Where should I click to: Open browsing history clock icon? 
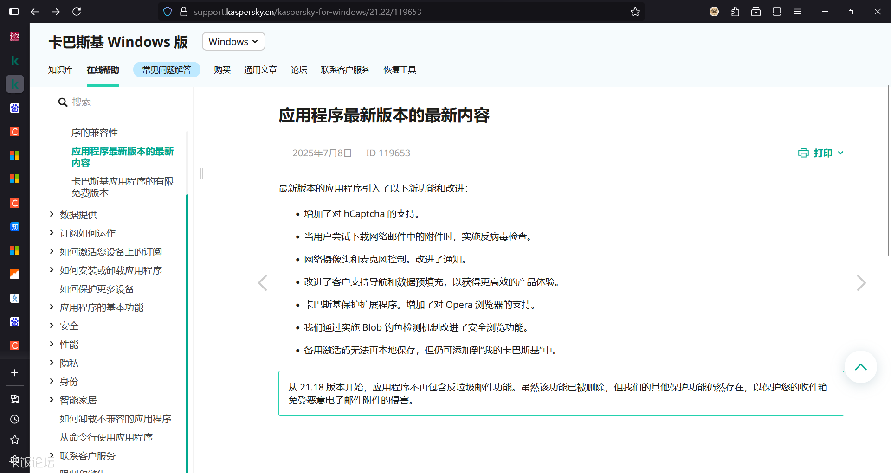15,419
